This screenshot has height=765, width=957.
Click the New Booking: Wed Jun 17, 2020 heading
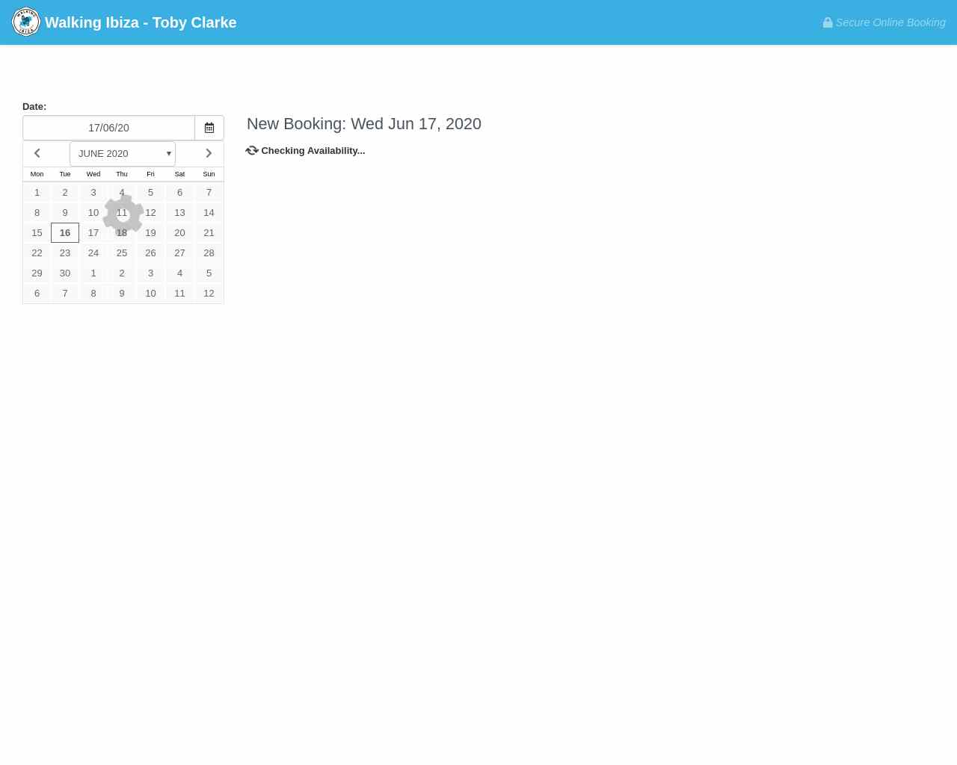[x=364, y=124]
